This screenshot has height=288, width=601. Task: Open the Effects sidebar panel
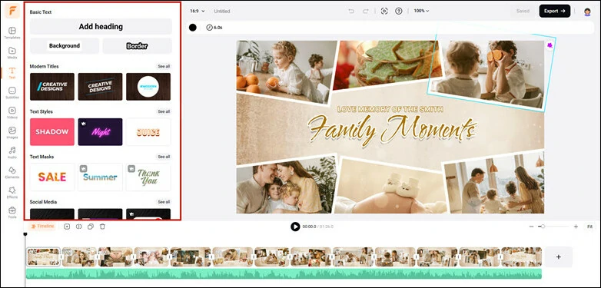click(x=12, y=192)
